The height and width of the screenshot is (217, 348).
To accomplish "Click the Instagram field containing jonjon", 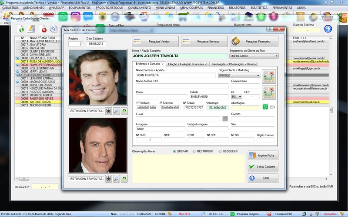I will (x=161, y=129).
